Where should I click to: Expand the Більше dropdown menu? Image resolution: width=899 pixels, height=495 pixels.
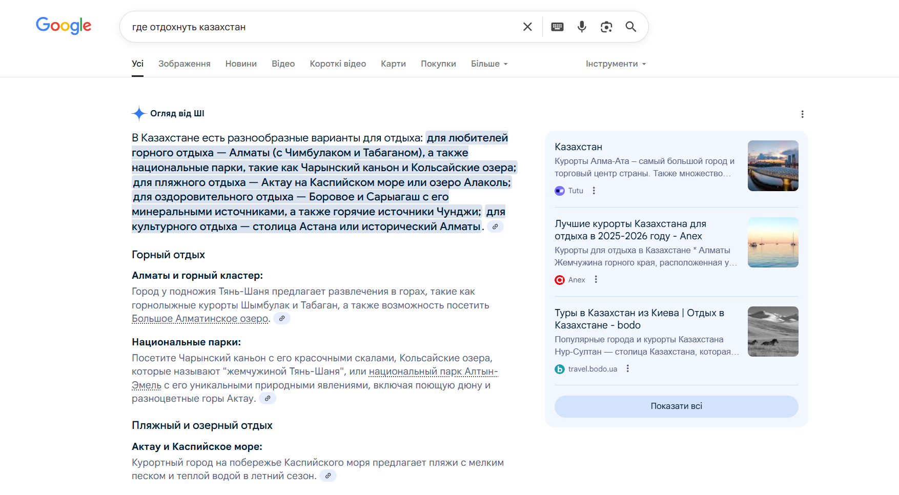(x=489, y=64)
